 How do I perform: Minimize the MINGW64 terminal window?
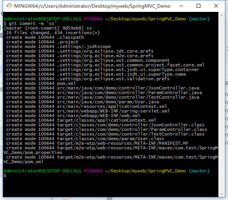coord(181,6)
